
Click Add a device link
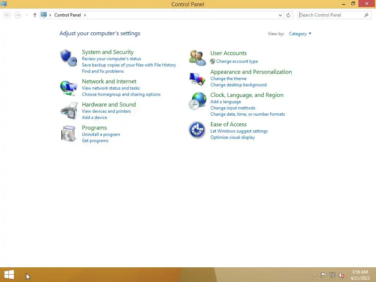pyautogui.click(x=94, y=117)
